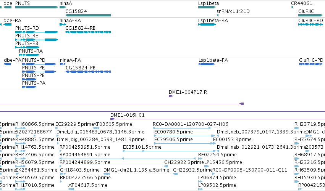Click the DME1-016H01 clone label
Image resolution: width=325 pixels, height=191 pixels.
point(128,115)
